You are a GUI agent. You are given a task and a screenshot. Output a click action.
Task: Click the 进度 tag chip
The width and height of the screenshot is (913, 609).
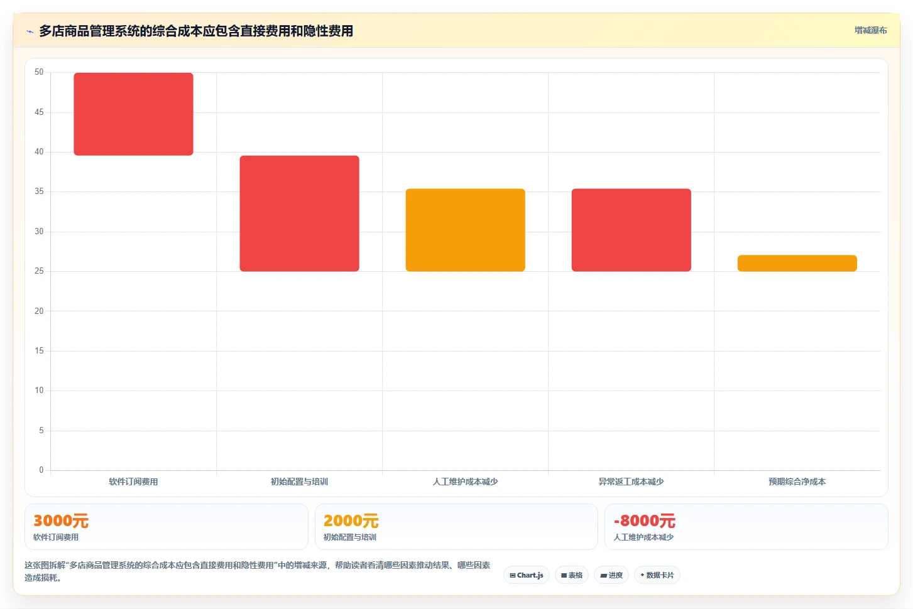click(x=611, y=575)
